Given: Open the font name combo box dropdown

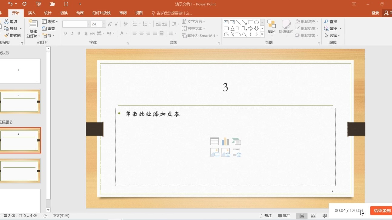Looking at the screenshot, I should click(89, 24).
